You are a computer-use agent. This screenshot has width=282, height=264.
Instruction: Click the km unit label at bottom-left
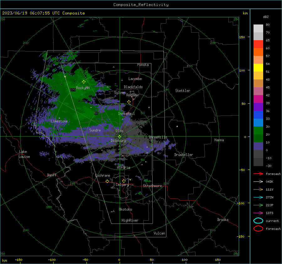point(4,261)
